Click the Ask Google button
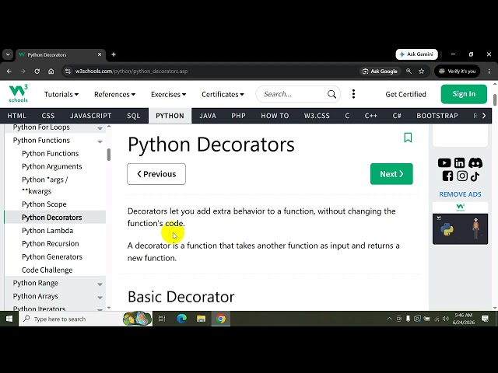 (x=380, y=71)
